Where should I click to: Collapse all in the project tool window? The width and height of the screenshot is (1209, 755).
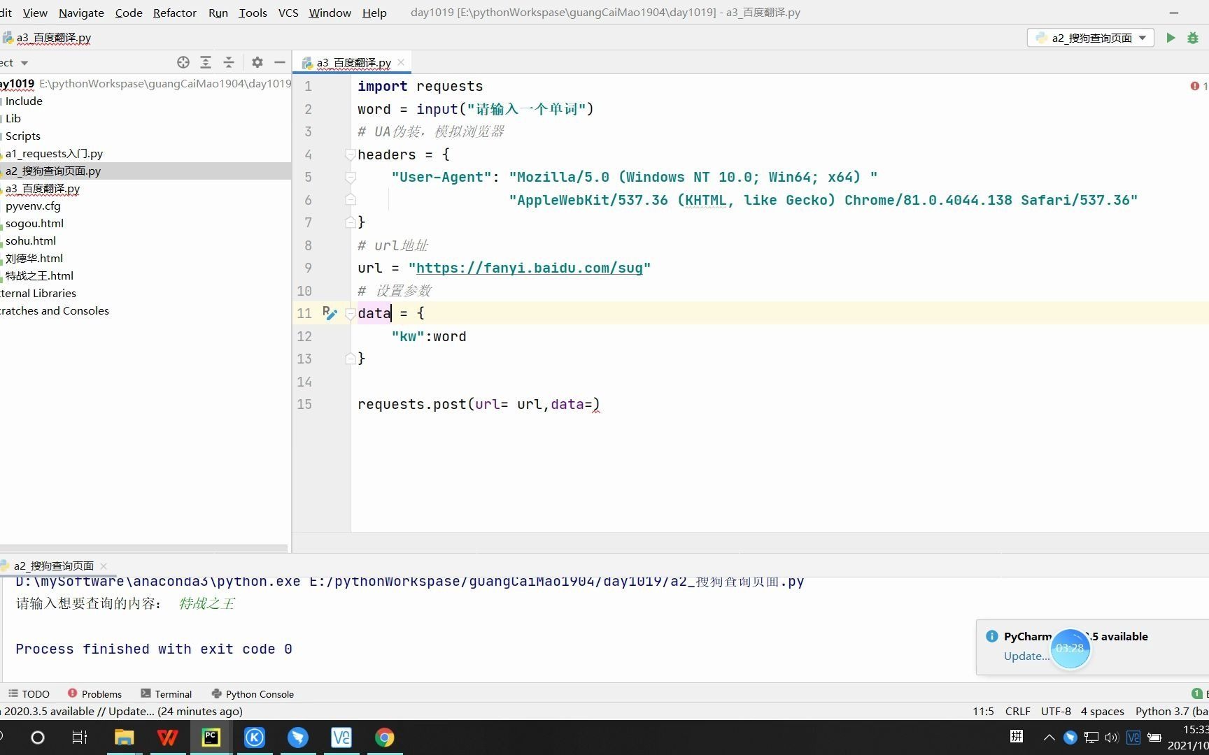point(229,62)
